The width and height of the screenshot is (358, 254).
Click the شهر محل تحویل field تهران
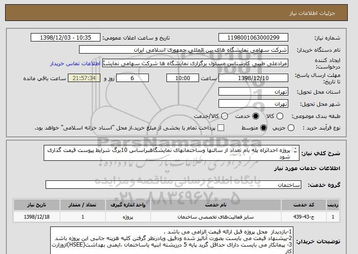pos(253,103)
